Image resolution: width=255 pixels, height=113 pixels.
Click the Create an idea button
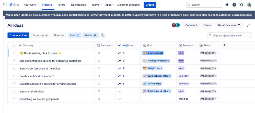pos(18,36)
